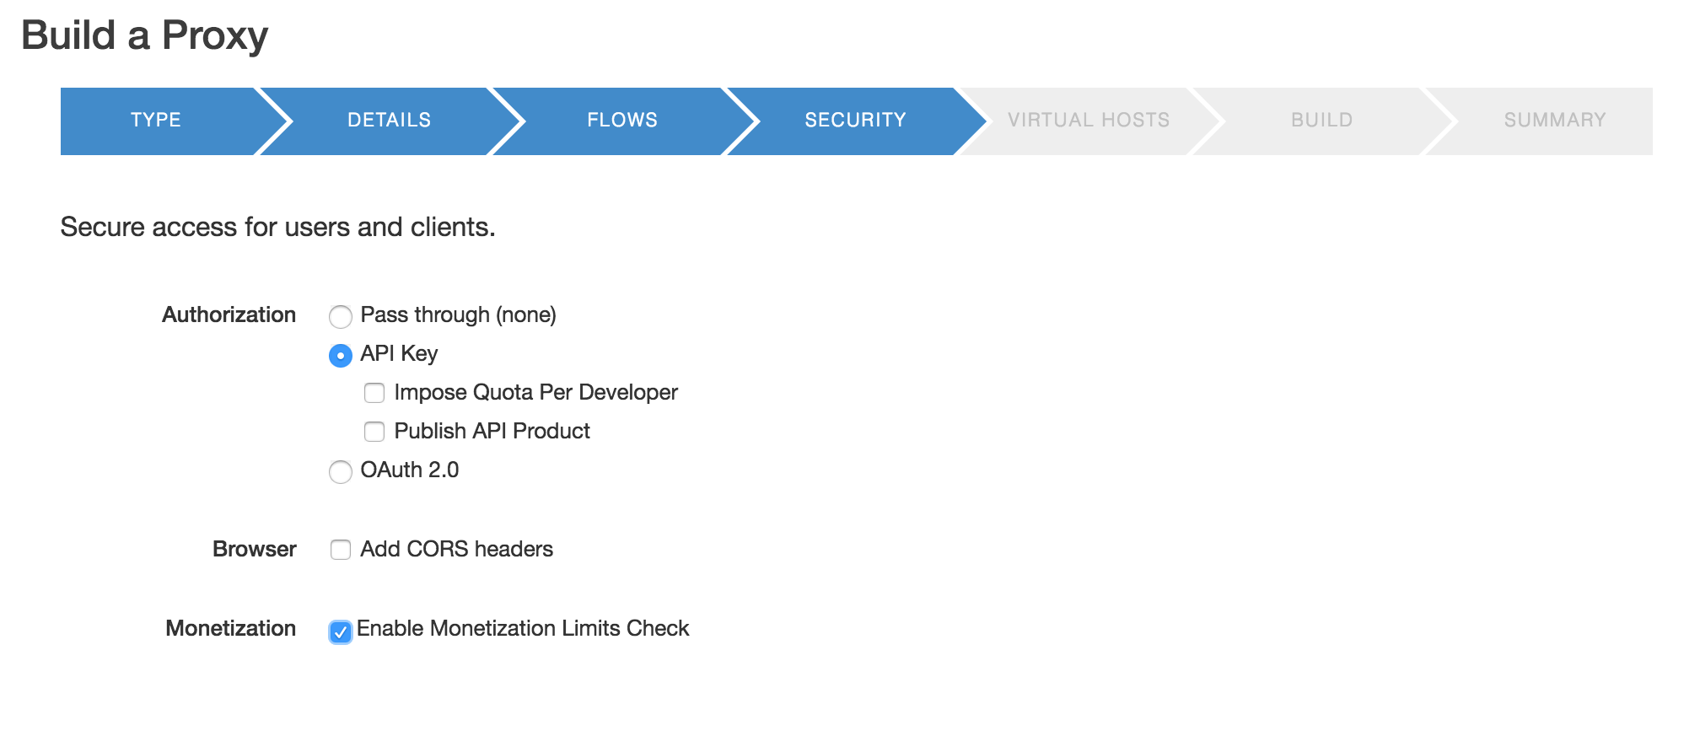Switch authorization to OAuth 2.0

pyautogui.click(x=341, y=472)
